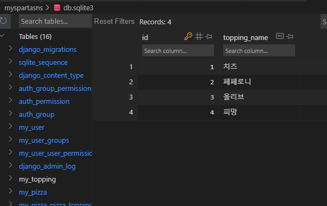Expand the my_pizza table

pos(10,191)
